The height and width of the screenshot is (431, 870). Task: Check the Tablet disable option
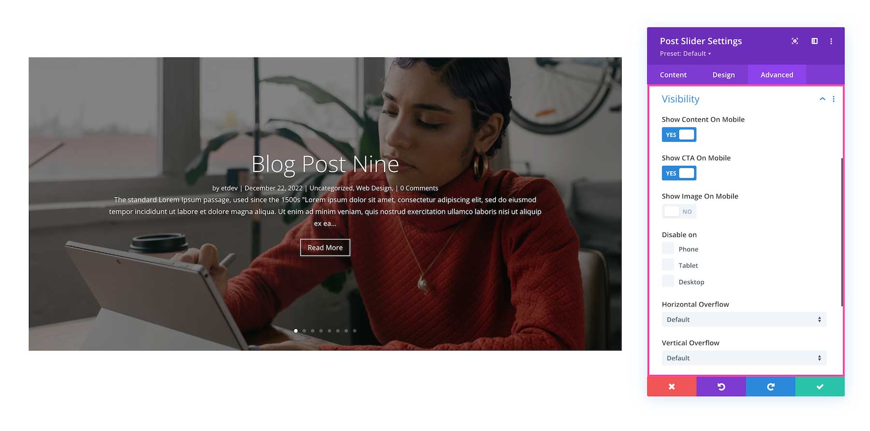pyautogui.click(x=668, y=264)
